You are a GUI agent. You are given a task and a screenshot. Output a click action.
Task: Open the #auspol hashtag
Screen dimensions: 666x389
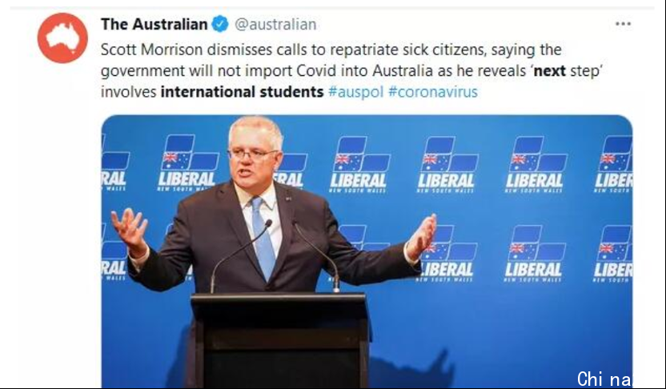pos(355,92)
